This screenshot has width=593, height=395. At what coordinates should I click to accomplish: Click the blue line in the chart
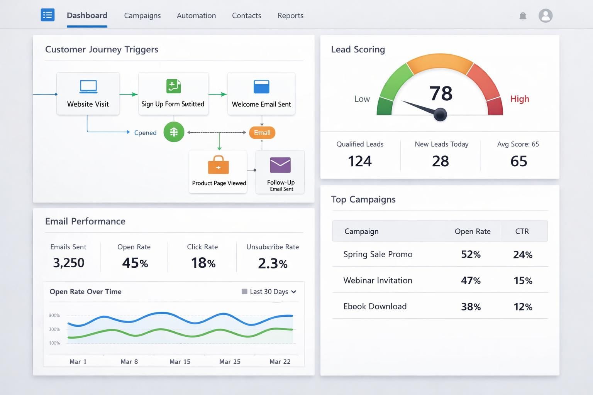pyautogui.click(x=180, y=319)
